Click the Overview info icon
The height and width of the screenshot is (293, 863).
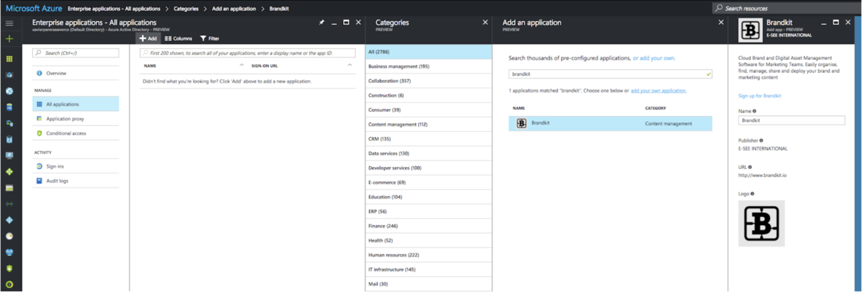pos(39,73)
